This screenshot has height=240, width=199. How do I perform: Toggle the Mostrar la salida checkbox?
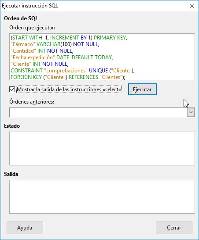pos(12,90)
